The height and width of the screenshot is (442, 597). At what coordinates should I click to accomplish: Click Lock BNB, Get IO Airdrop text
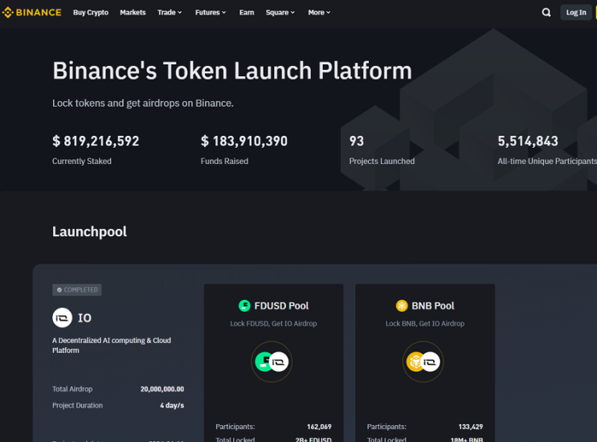[425, 324]
